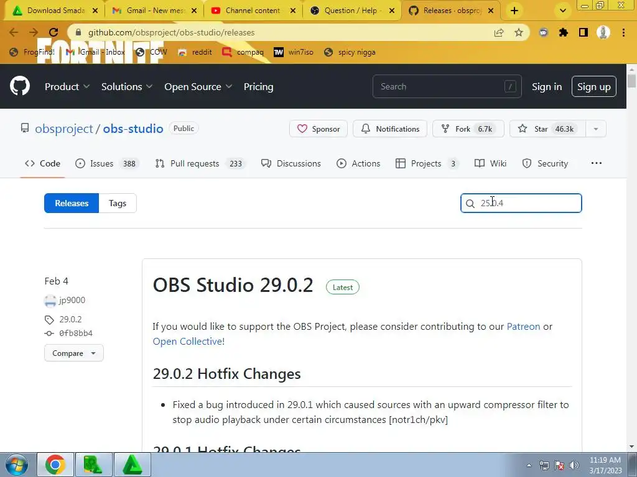Screen dimensions: 637x477
Task: Expand the Compare dropdown
Action: 74,353
